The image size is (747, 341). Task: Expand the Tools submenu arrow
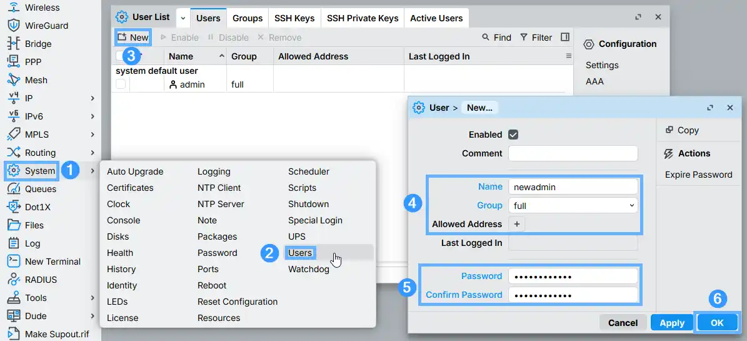pyautogui.click(x=93, y=297)
